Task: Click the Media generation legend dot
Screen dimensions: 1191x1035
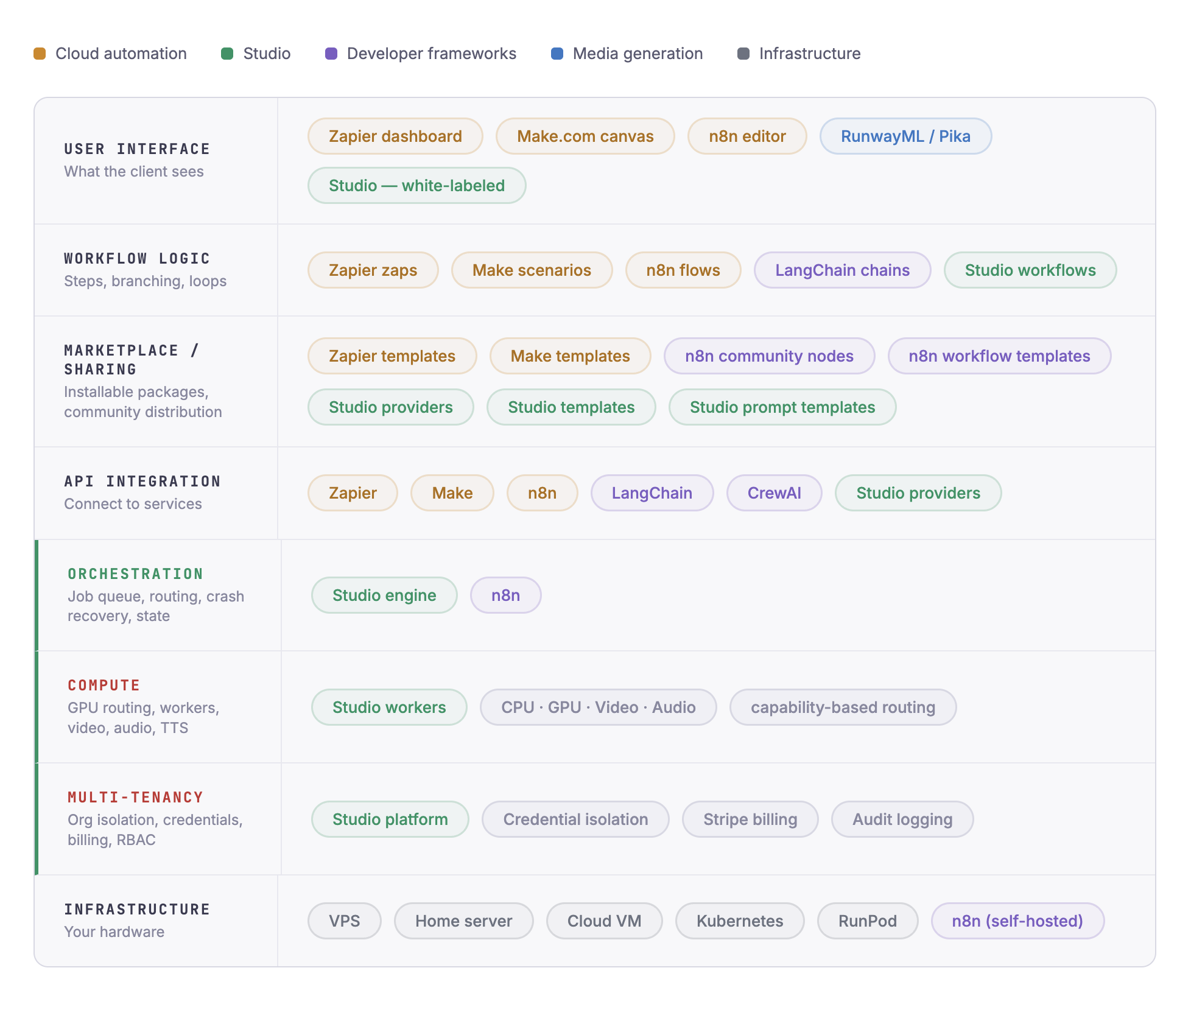Action: [557, 54]
